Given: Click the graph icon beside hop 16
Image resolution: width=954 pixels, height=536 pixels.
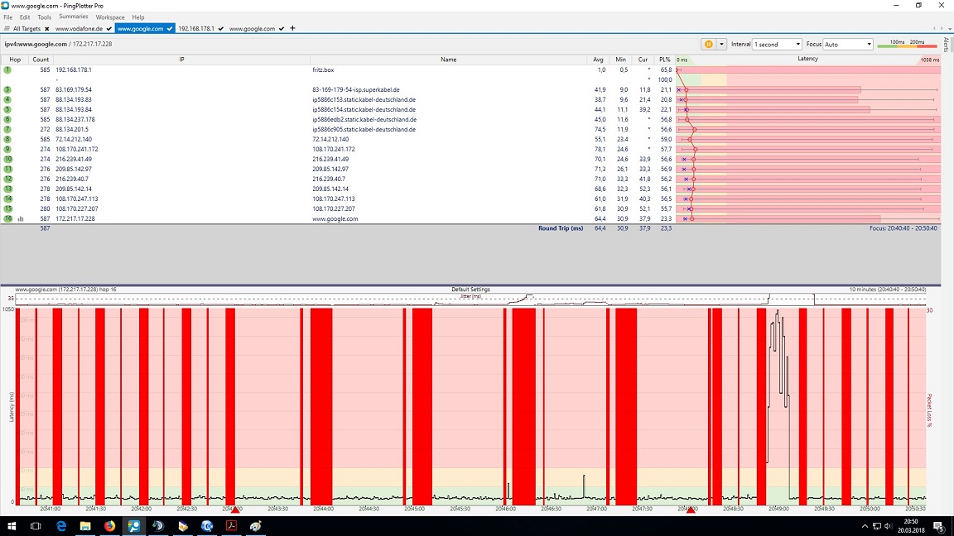Looking at the screenshot, I should [21, 218].
